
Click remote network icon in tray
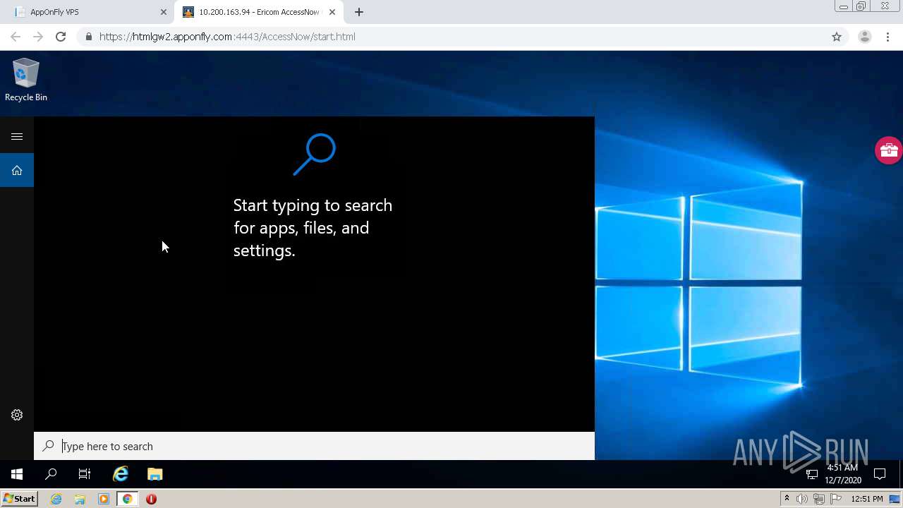[812, 473]
